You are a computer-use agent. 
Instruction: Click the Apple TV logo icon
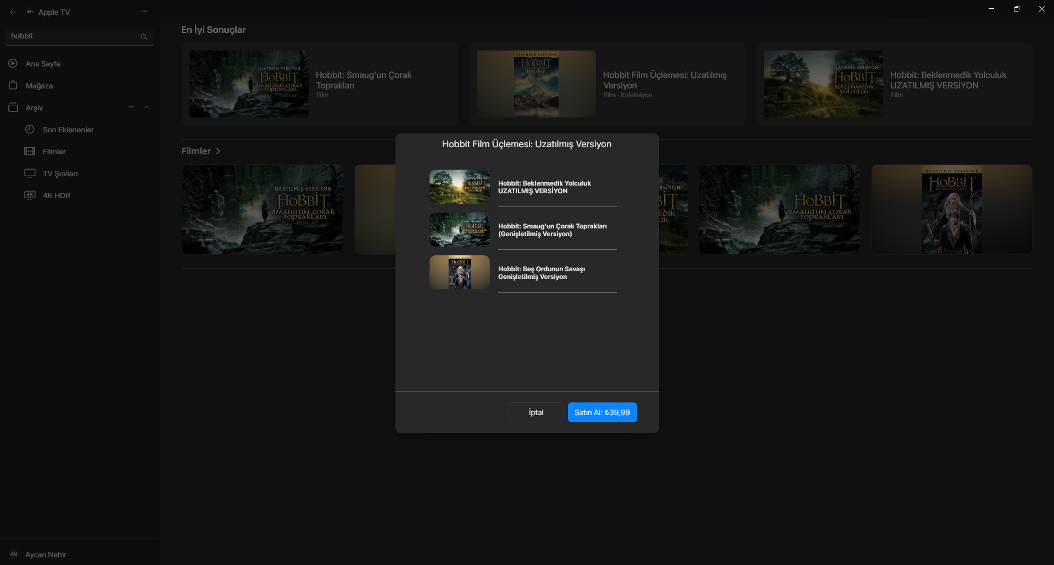30,12
